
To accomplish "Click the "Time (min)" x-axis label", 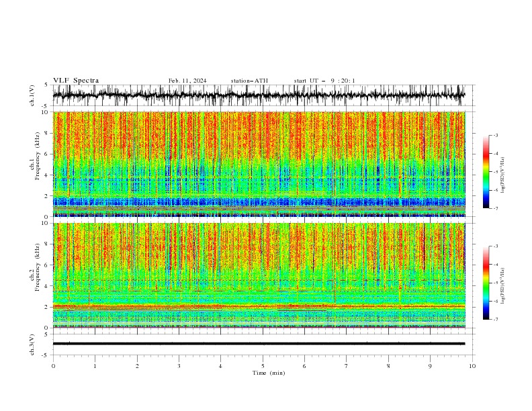I will (269, 373).
